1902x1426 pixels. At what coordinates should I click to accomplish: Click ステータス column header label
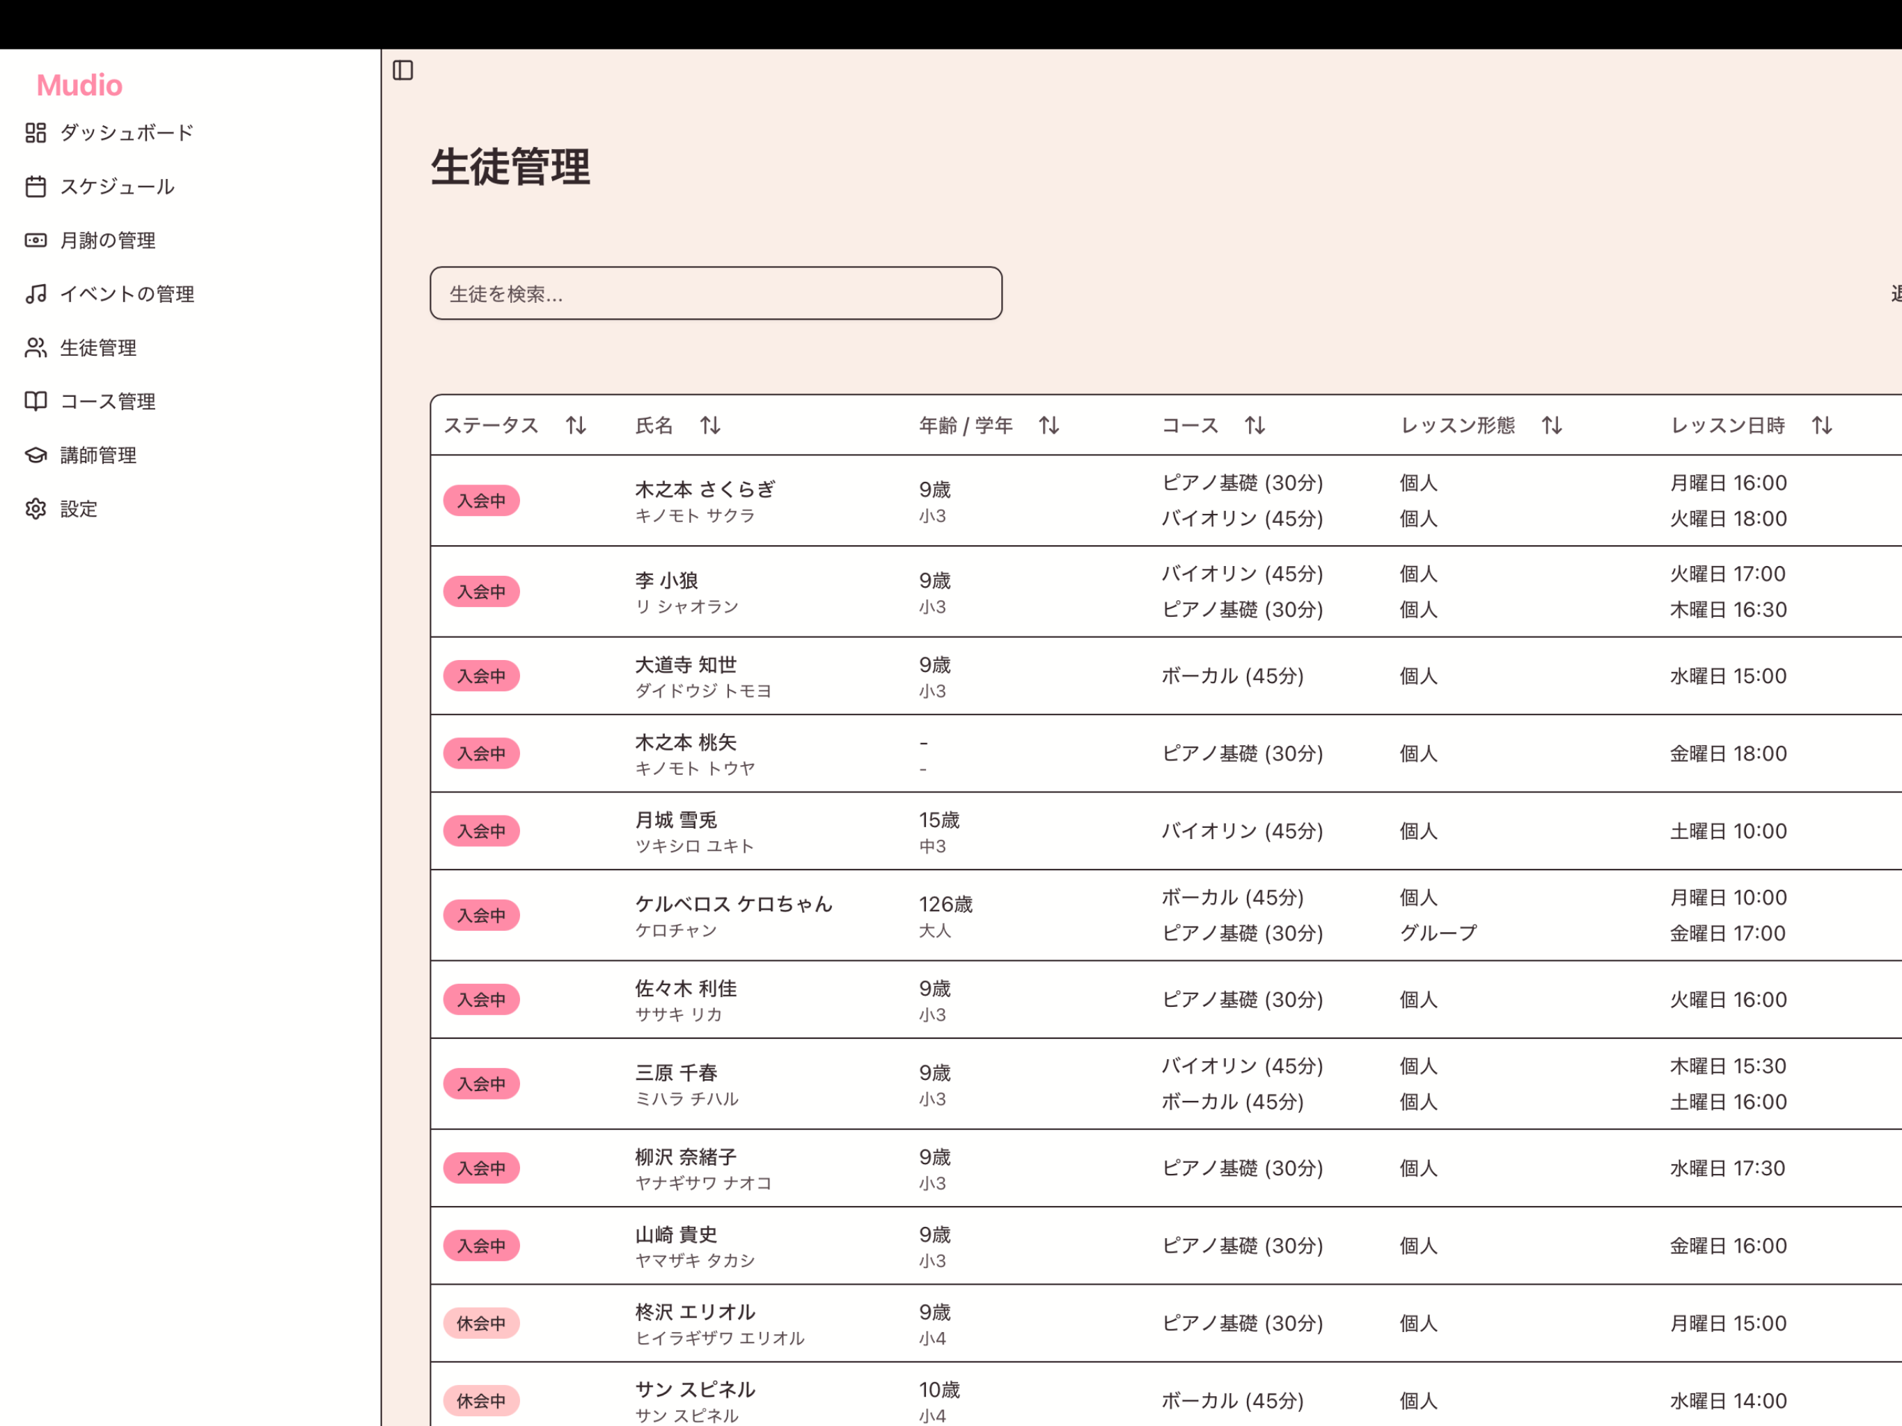(491, 425)
